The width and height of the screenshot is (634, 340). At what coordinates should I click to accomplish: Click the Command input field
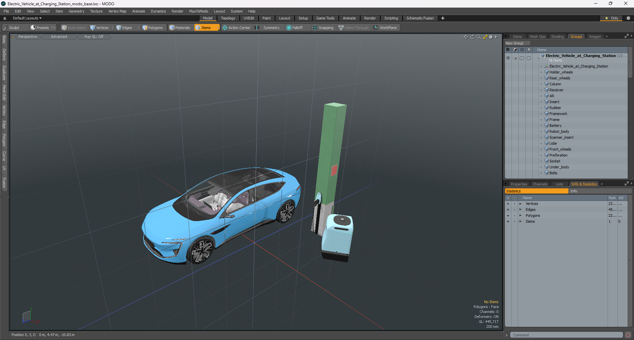[567, 335]
